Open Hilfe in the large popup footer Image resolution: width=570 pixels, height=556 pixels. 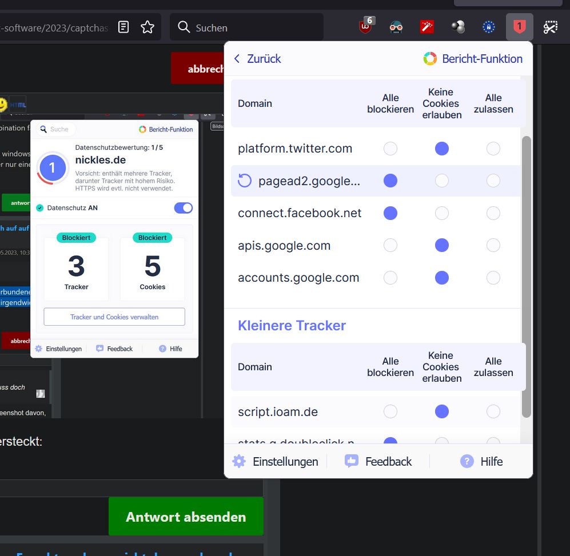click(481, 462)
